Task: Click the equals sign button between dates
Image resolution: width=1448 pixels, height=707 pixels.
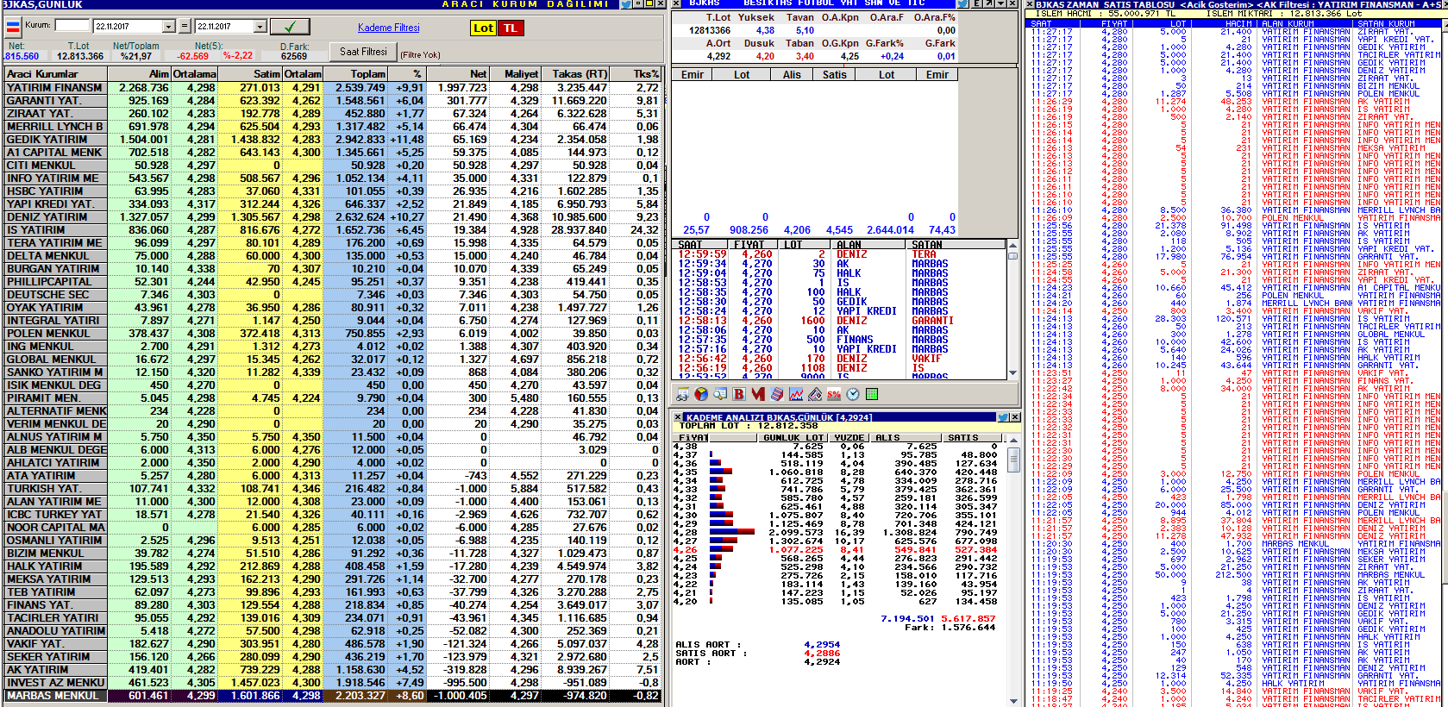Action: [185, 27]
